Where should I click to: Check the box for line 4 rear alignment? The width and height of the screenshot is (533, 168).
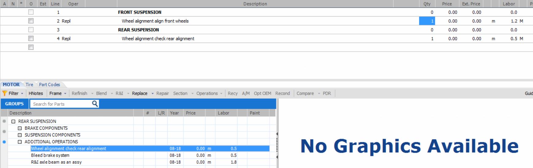(31, 39)
